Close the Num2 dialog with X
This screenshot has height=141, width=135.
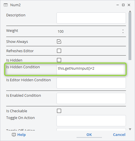click(x=129, y=5)
